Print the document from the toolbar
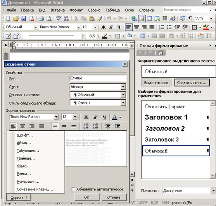 click(41, 19)
